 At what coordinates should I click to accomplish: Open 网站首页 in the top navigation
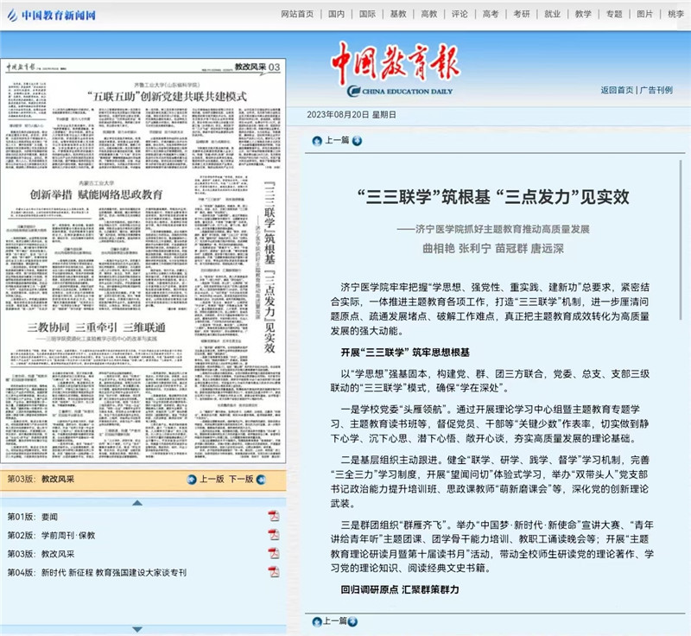(297, 14)
